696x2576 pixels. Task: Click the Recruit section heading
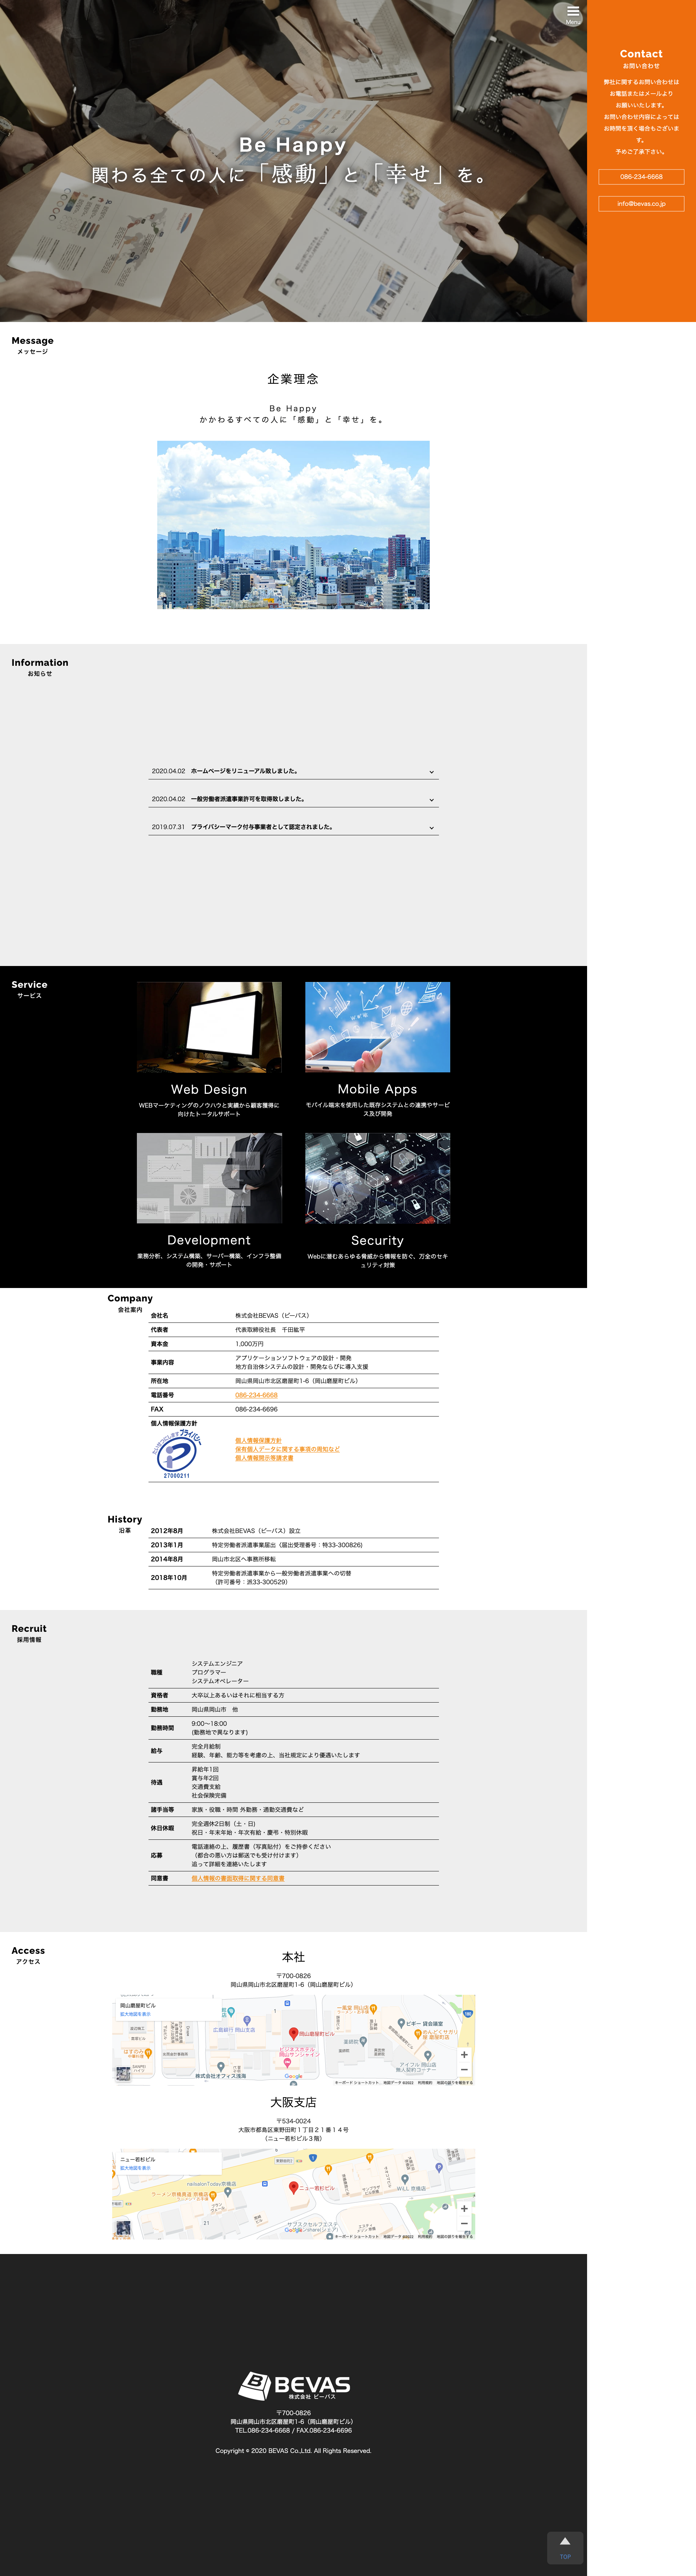click(x=29, y=1629)
